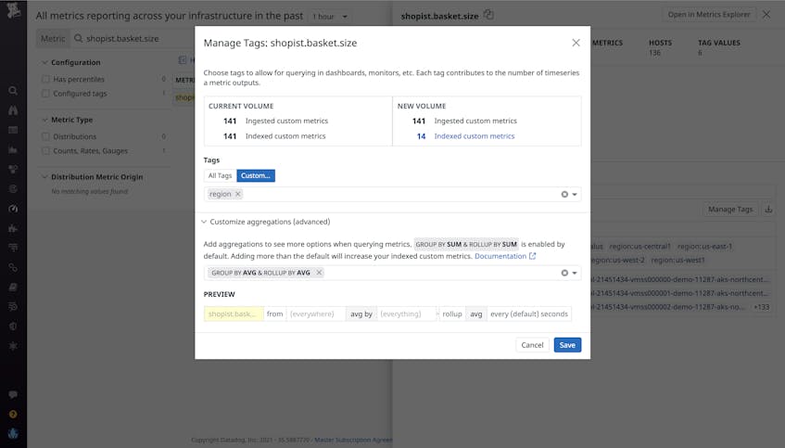
Task: Toggle Configured tags checkbox
Action: pos(46,94)
